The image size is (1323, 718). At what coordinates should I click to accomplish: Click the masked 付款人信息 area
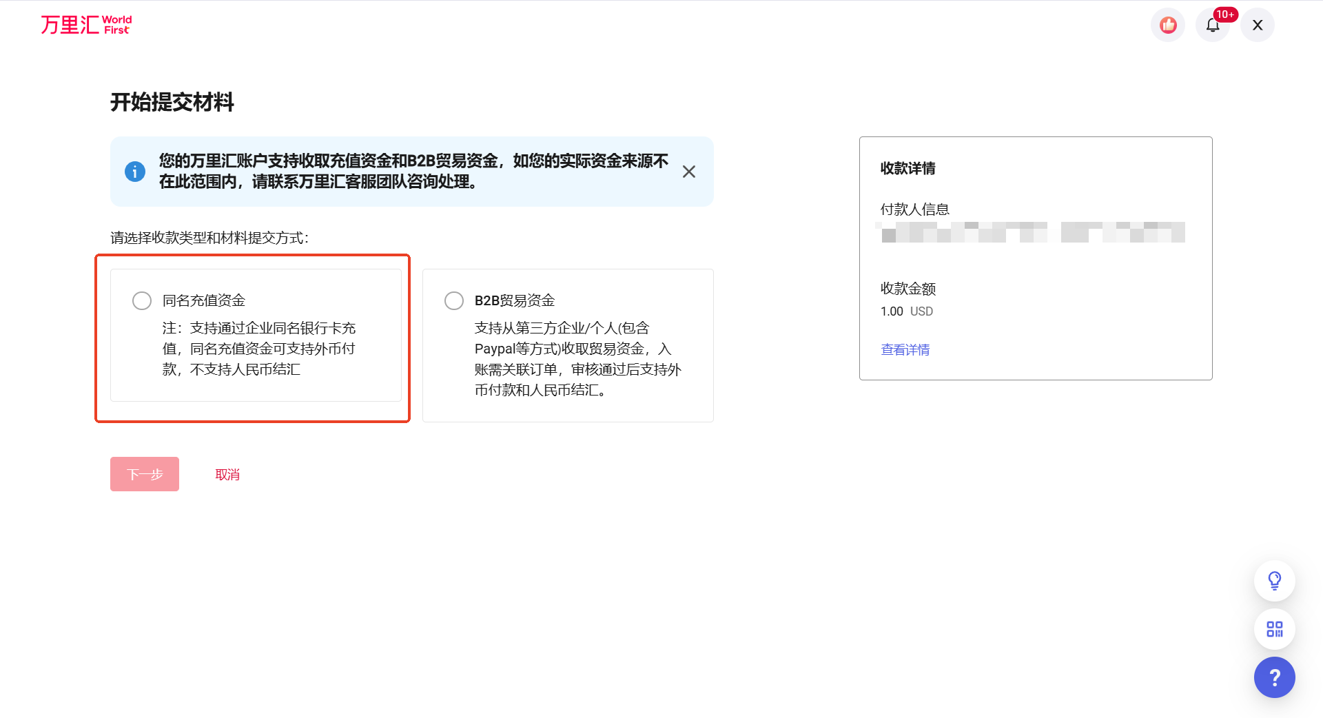1032,232
